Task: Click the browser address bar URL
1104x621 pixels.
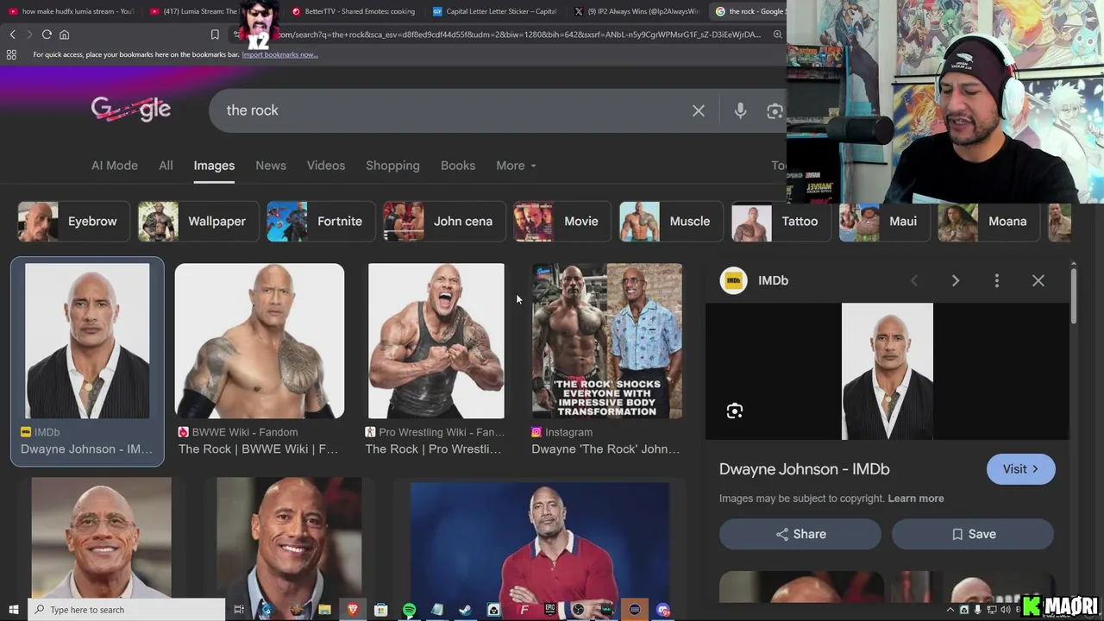Action: click(x=517, y=34)
